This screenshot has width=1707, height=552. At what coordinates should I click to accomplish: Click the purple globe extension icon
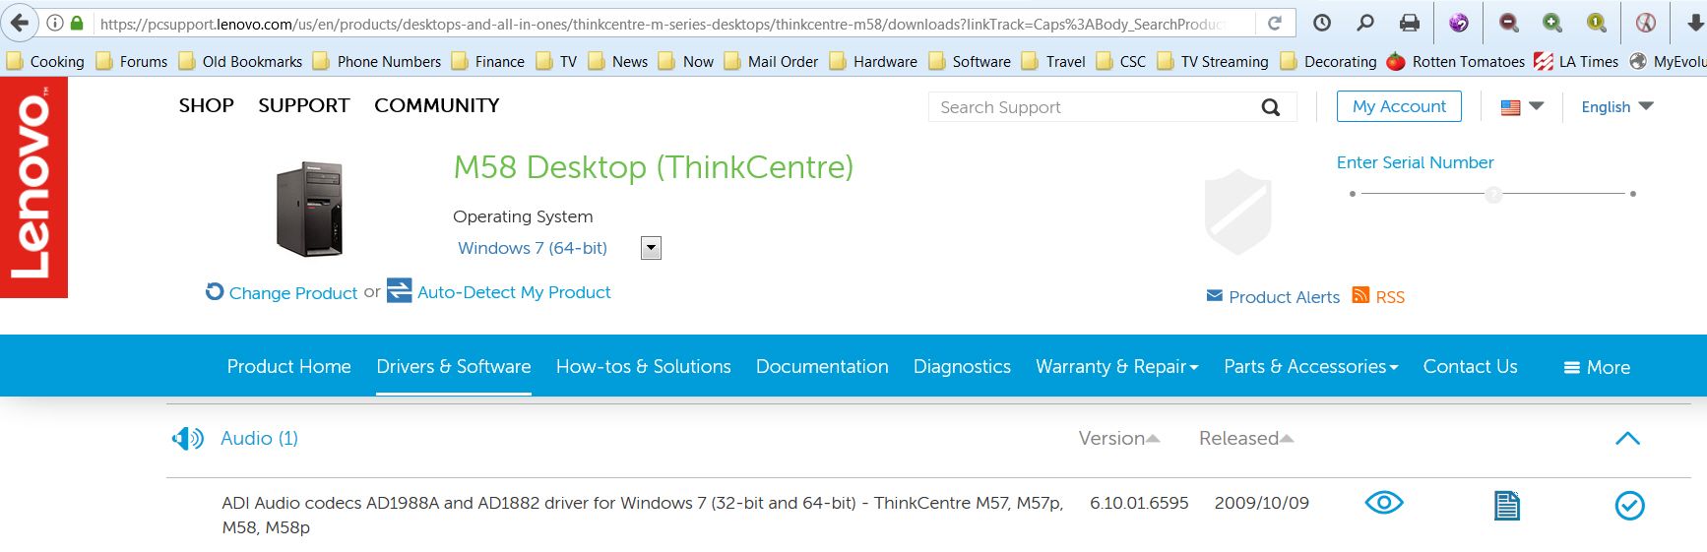pos(1459,23)
